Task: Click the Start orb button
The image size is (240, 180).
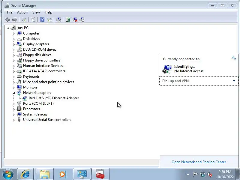Action: [8, 174]
